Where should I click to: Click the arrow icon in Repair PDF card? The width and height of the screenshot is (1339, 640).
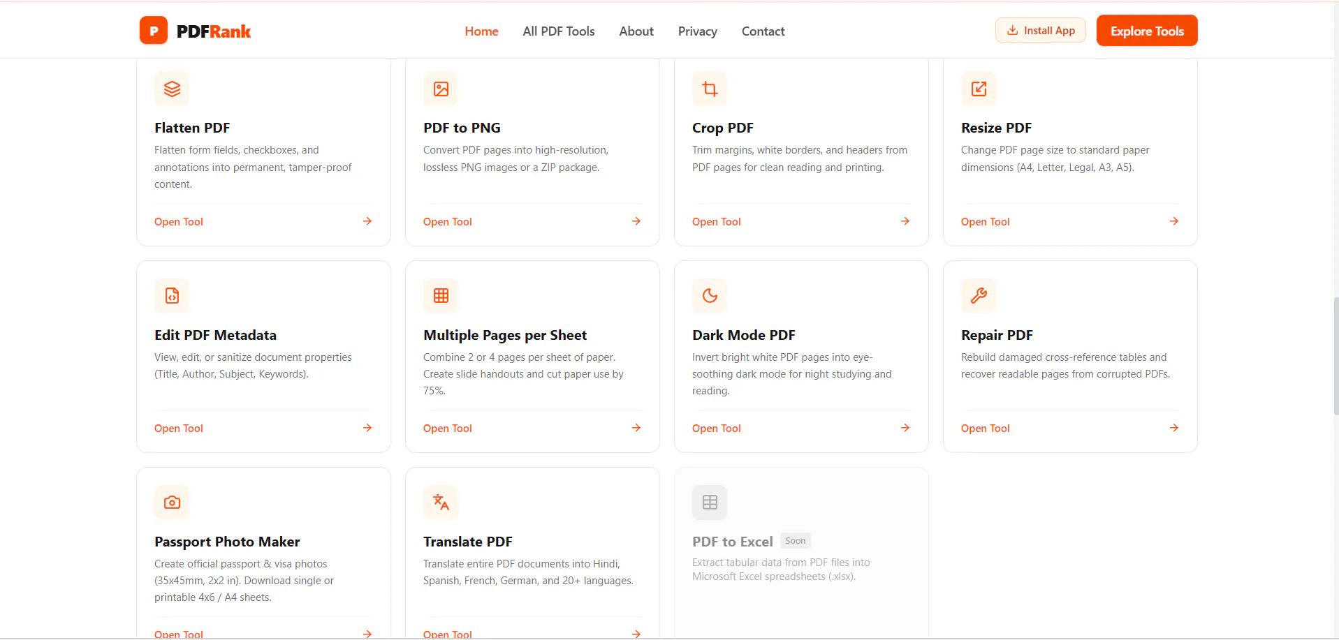[x=1174, y=428]
